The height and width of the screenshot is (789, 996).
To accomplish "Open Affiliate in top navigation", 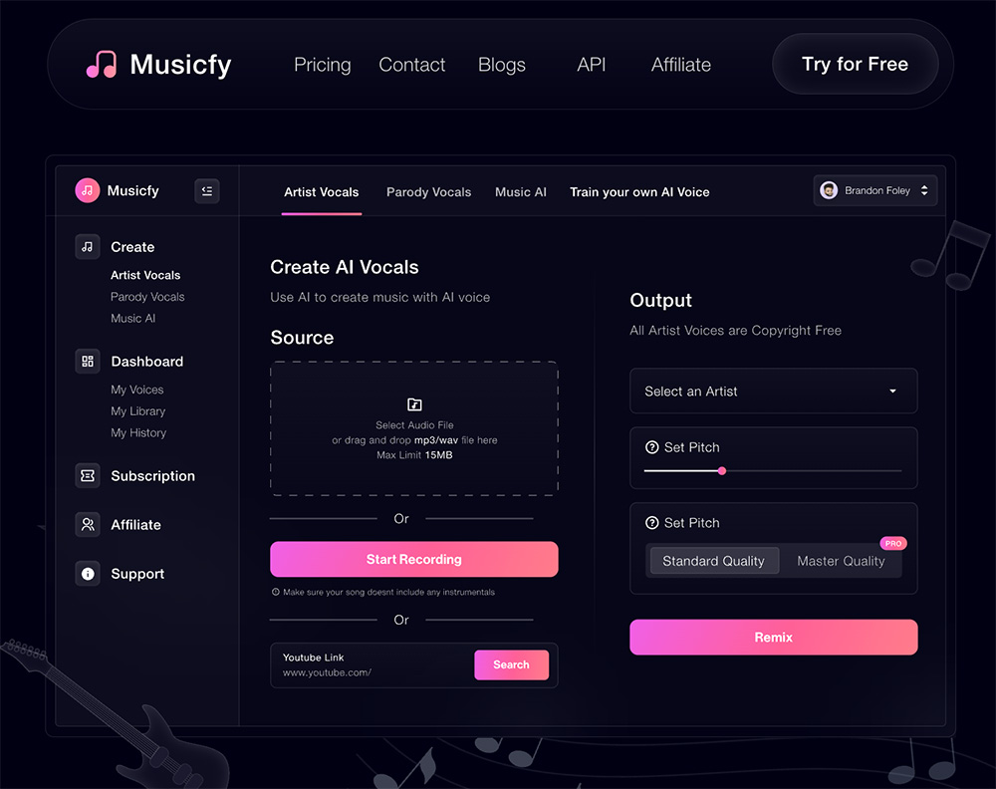I will pyautogui.click(x=681, y=65).
